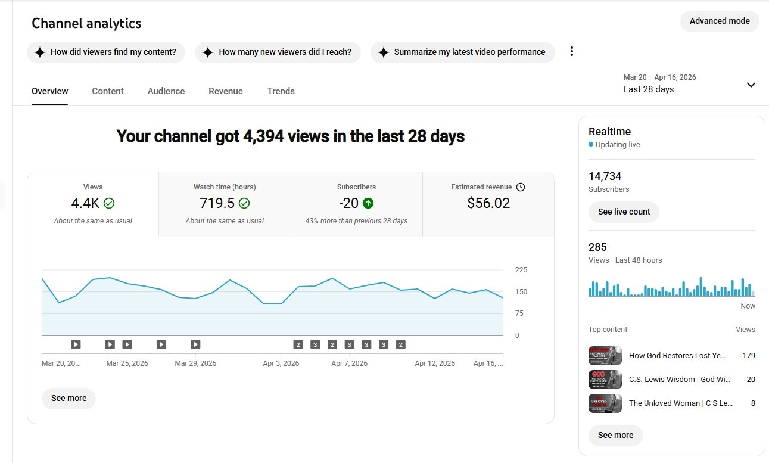
Task: Click the video marker under Mar 25, 2026
Action: (127, 344)
